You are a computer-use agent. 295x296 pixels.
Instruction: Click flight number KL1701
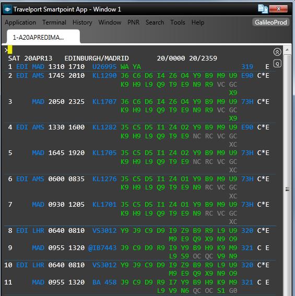click(104, 205)
